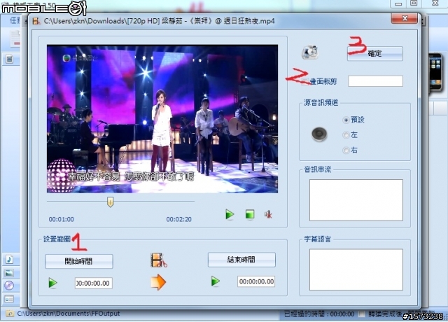The image size is (448, 322).
Task: Toggle the 畫面裁剪 crop checkbox
Action: (x=305, y=82)
